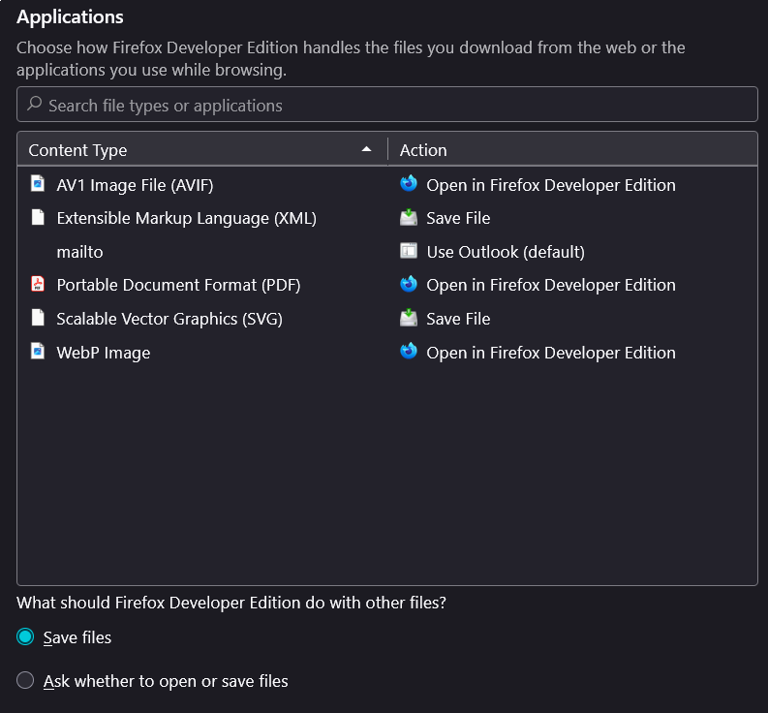
Task: Open action dropdown for WebP Image
Action: point(572,353)
